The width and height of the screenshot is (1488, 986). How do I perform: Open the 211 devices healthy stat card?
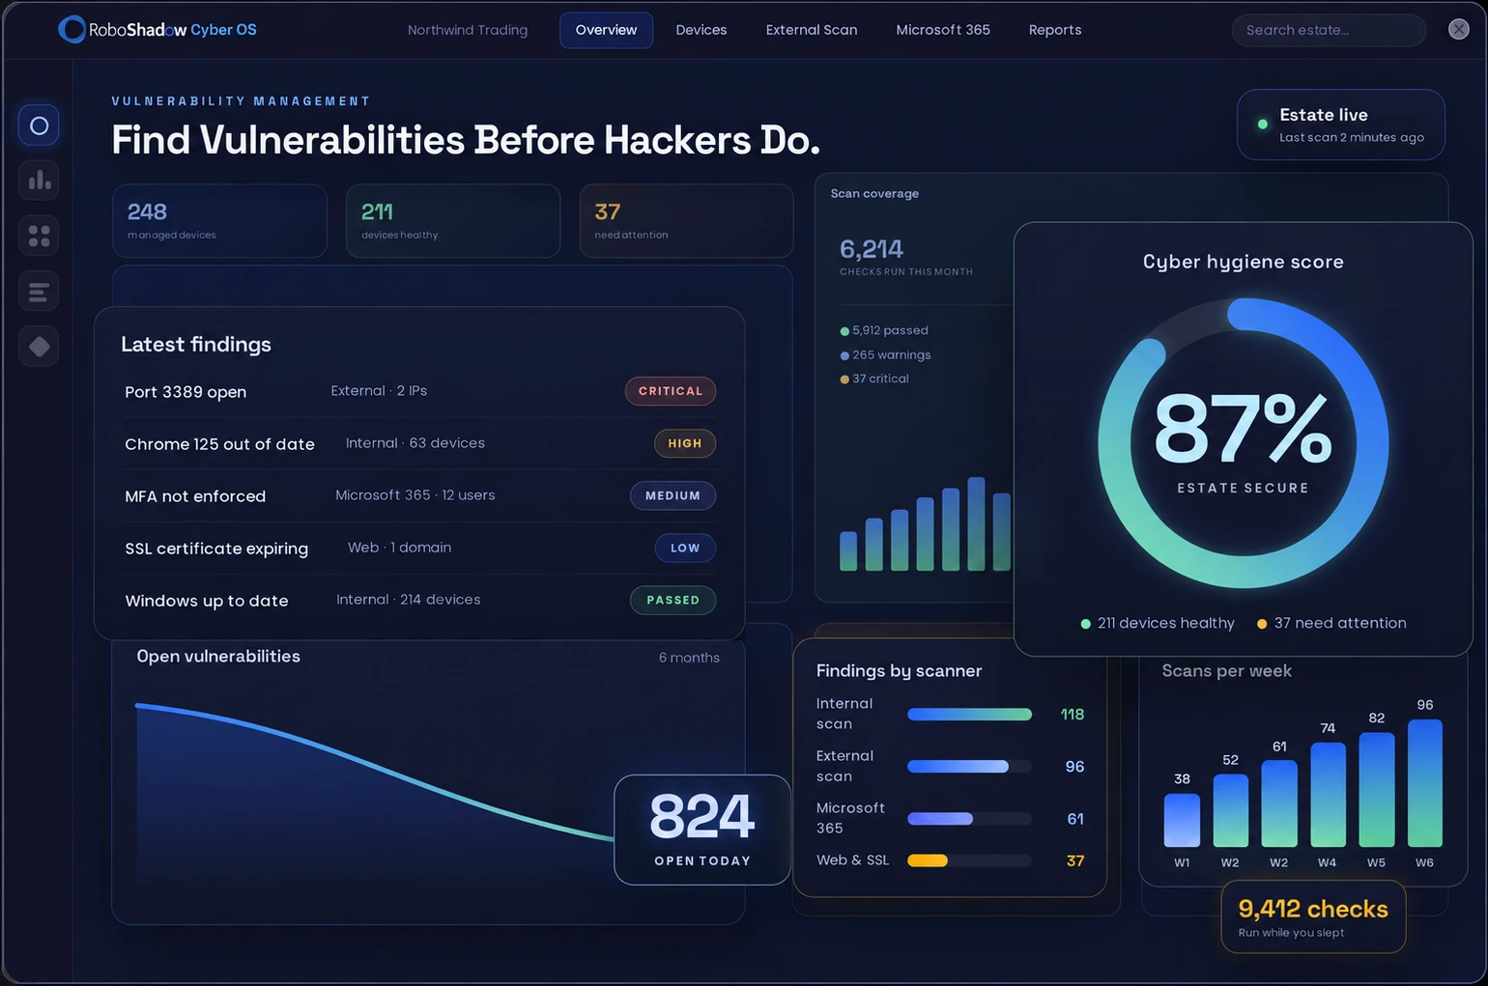tap(453, 221)
